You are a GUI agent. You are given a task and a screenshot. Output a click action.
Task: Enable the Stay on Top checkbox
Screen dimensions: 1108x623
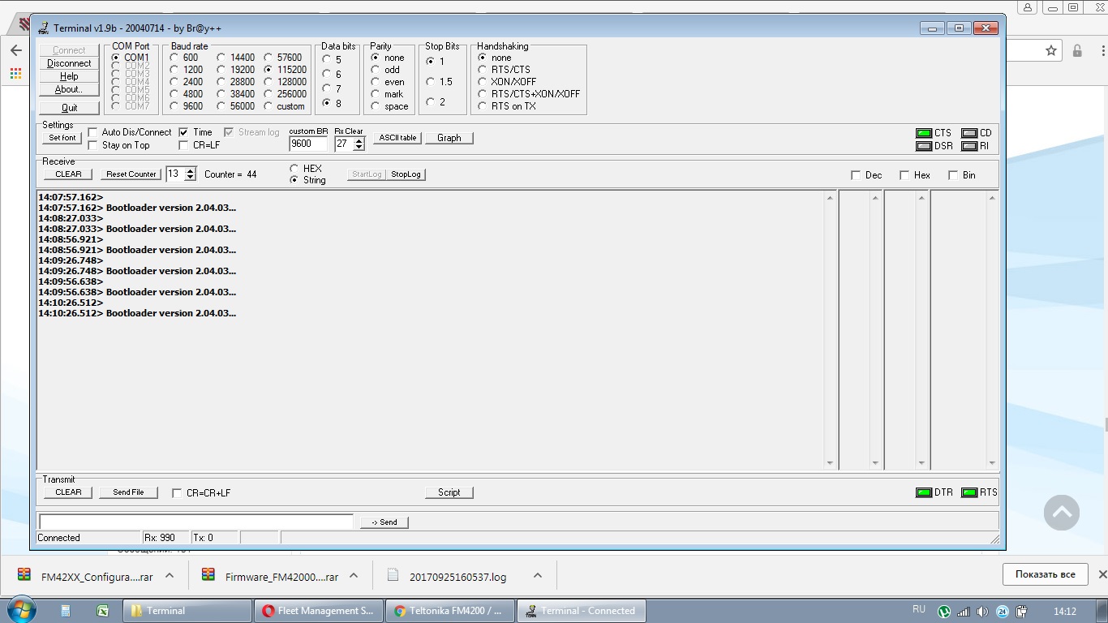92,145
